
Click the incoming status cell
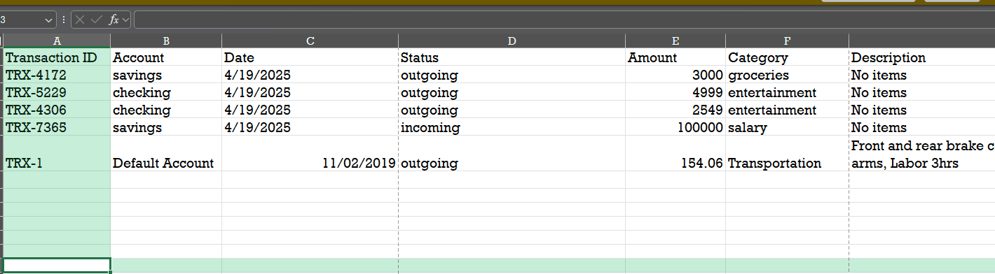point(512,127)
